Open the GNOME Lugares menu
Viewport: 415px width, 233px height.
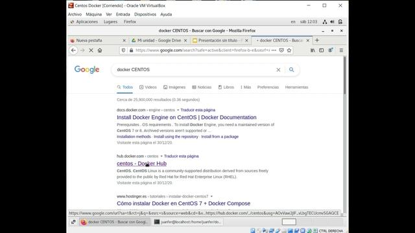pyautogui.click(x=110, y=22)
